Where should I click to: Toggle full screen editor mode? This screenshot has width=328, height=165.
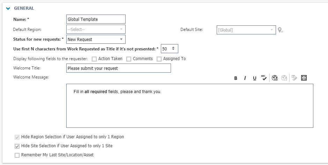click(304, 78)
